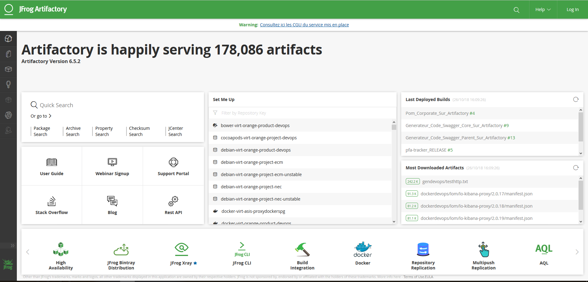Open the Terms of Use link in footer
The width and height of the screenshot is (588, 282).
[x=414, y=277]
